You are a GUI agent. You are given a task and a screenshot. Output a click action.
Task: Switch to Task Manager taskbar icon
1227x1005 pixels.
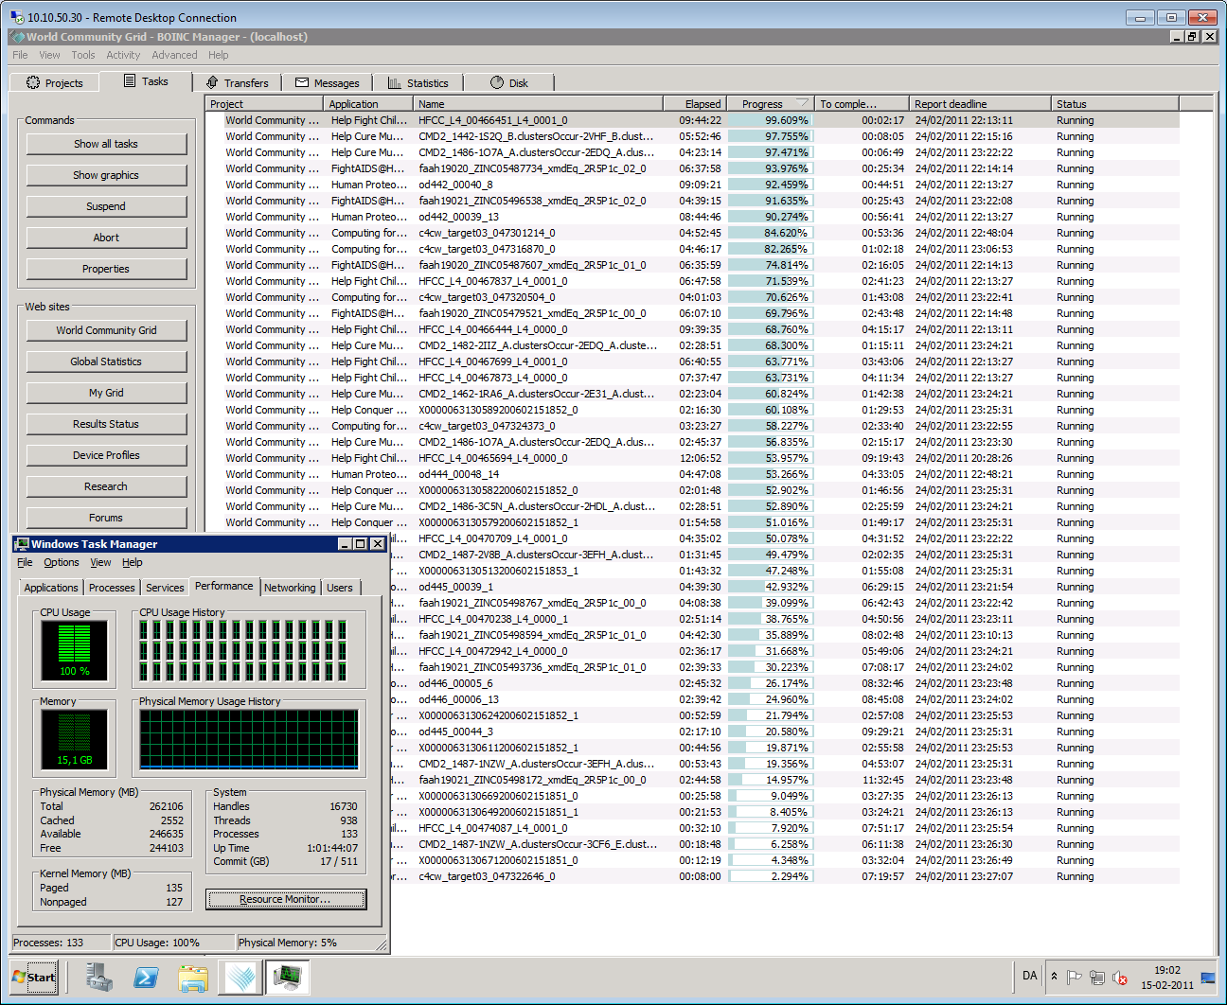click(288, 978)
